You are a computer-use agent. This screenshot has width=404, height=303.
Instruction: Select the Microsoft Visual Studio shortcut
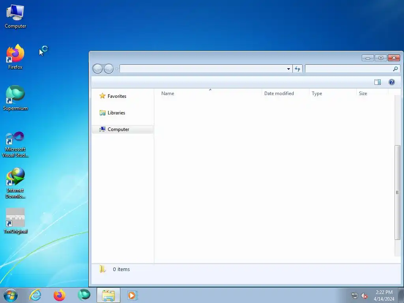[x=15, y=144]
